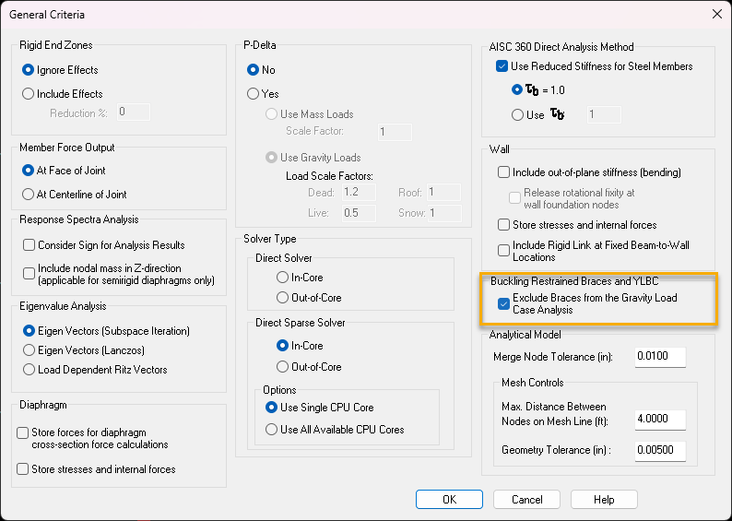
Task: Click the Merge Node Tolerance field
Action: coord(660,357)
